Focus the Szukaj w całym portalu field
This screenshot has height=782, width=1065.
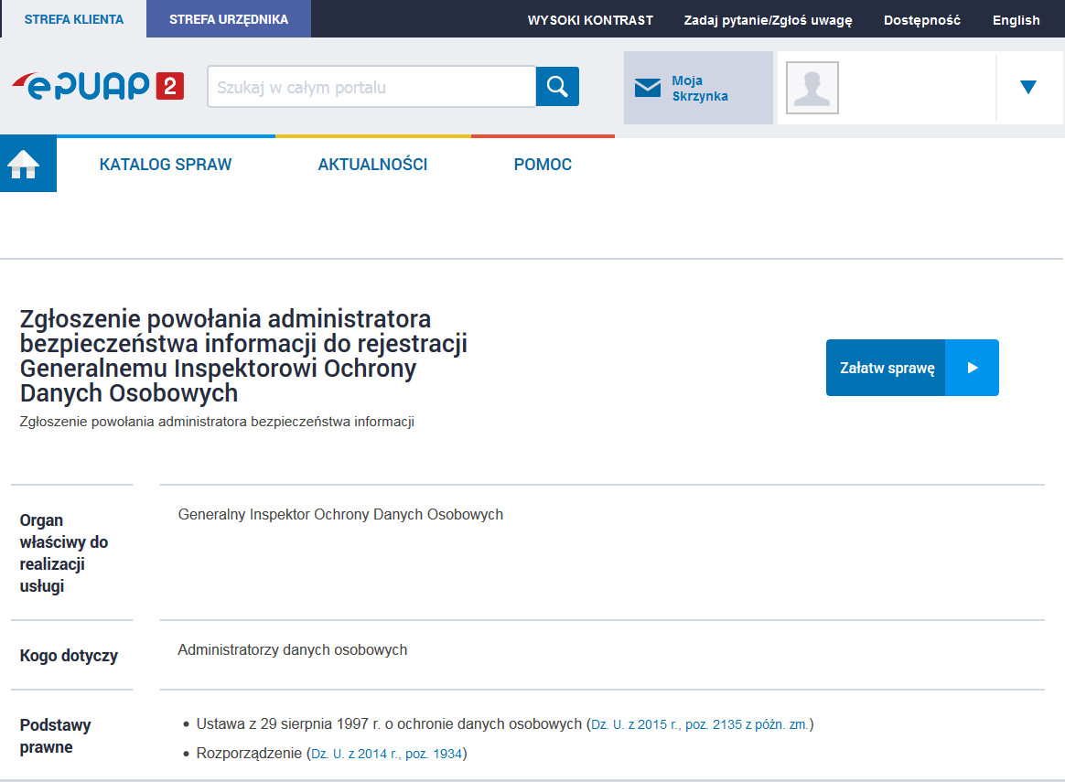click(x=371, y=86)
